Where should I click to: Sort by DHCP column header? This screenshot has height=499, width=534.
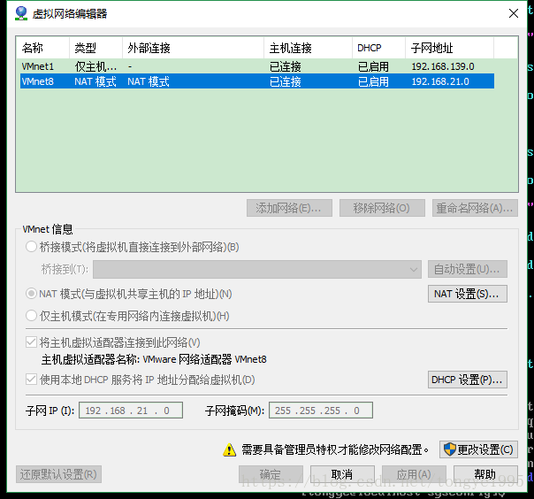379,48
